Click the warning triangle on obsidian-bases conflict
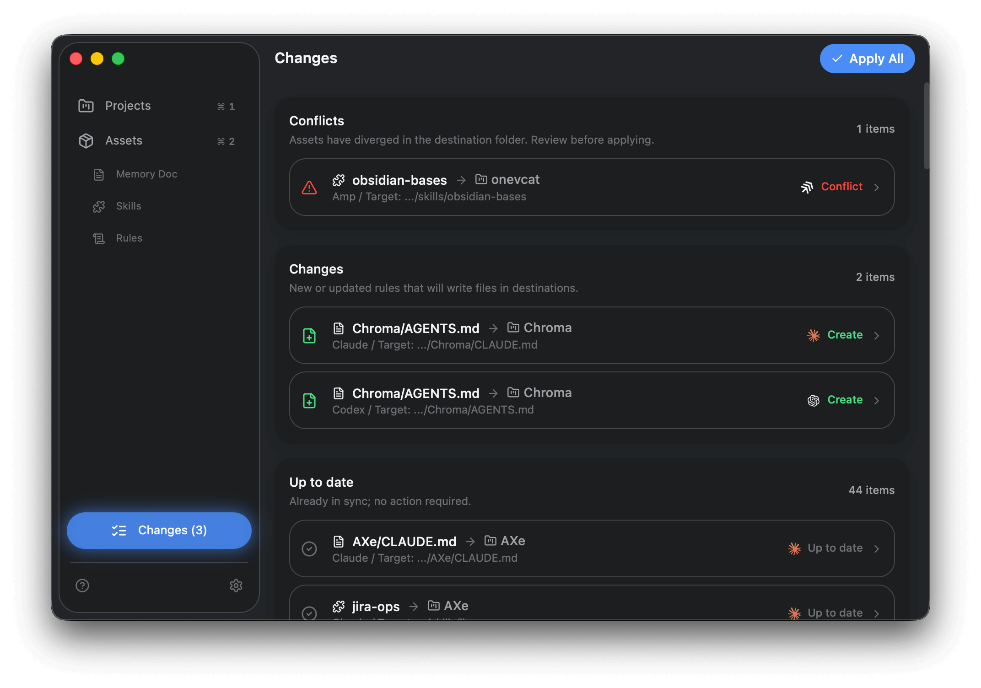 click(309, 188)
